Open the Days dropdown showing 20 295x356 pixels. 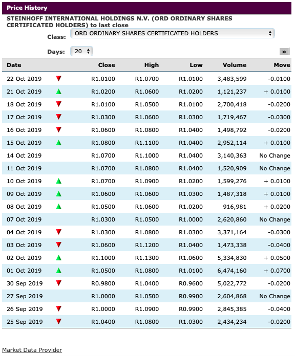(81, 51)
